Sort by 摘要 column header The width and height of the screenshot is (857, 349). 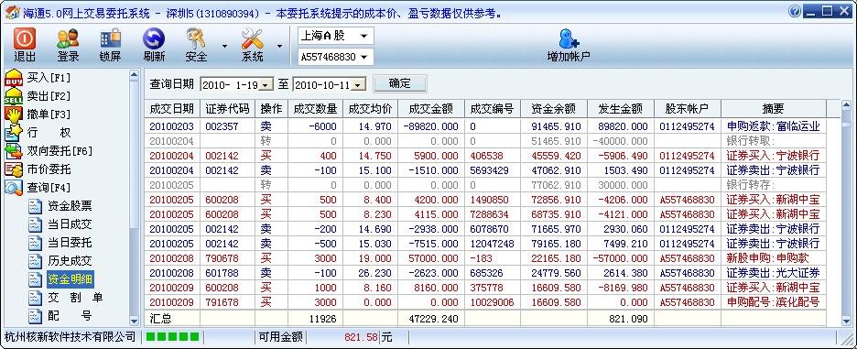[774, 109]
